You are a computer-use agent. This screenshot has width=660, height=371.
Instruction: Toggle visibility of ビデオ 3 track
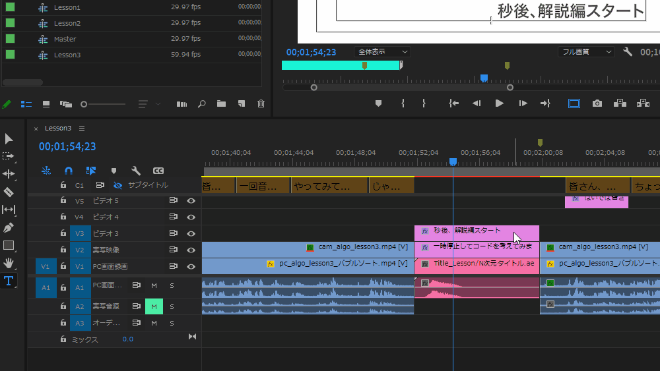(x=191, y=234)
